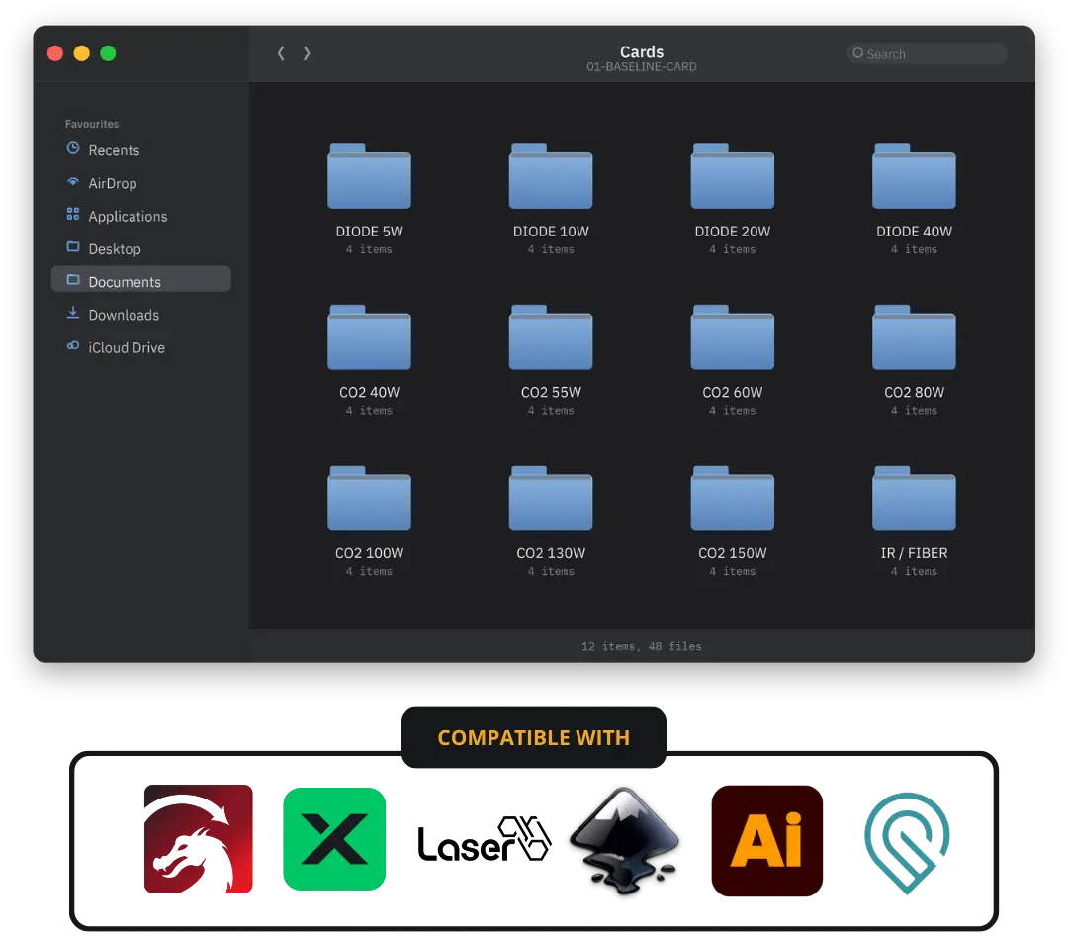
Task: Close the Cards window with red button
Action: (x=55, y=53)
